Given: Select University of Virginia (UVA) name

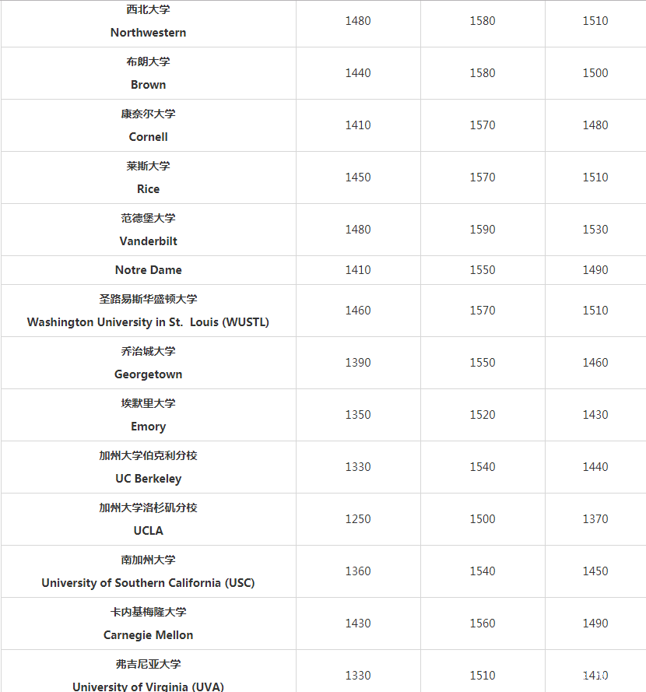Looking at the screenshot, I should (148, 687).
